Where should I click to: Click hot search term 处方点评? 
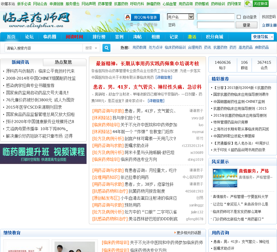click(156, 47)
